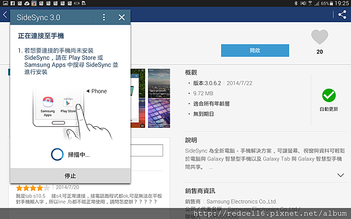Tap the like count 20
The height and width of the screenshot is (219, 351).
[x=319, y=52]
